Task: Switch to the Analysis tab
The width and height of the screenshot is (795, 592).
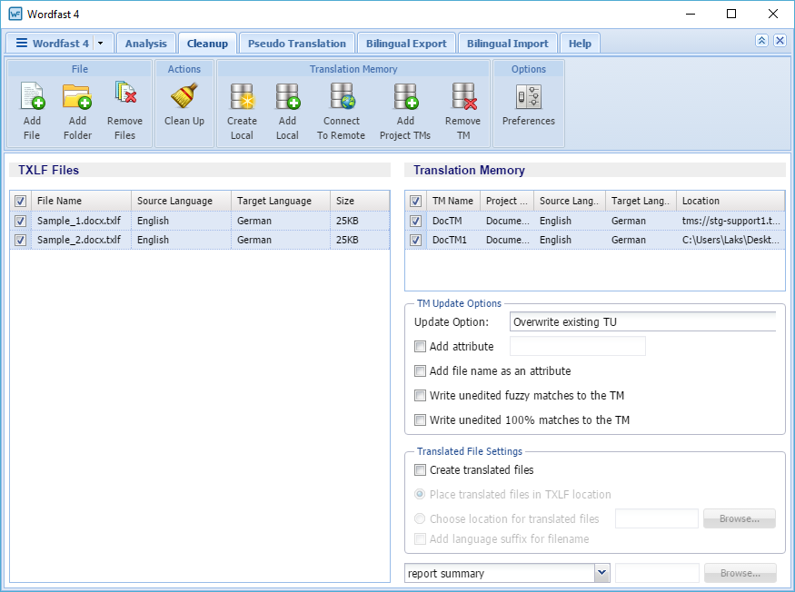Action: [146, 44]
